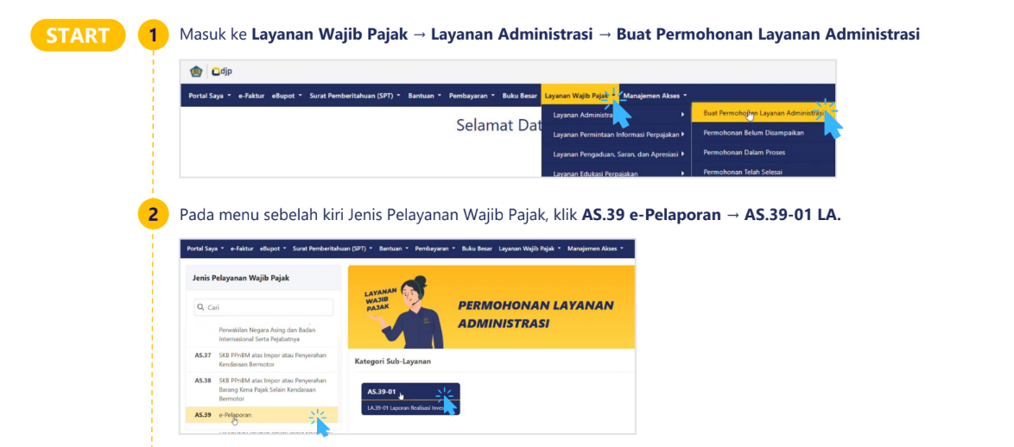Open Manajemen Akses dropdown in step 2 navbar
The height and width of the screenshot is (447, 1014).
click(596, 248)
